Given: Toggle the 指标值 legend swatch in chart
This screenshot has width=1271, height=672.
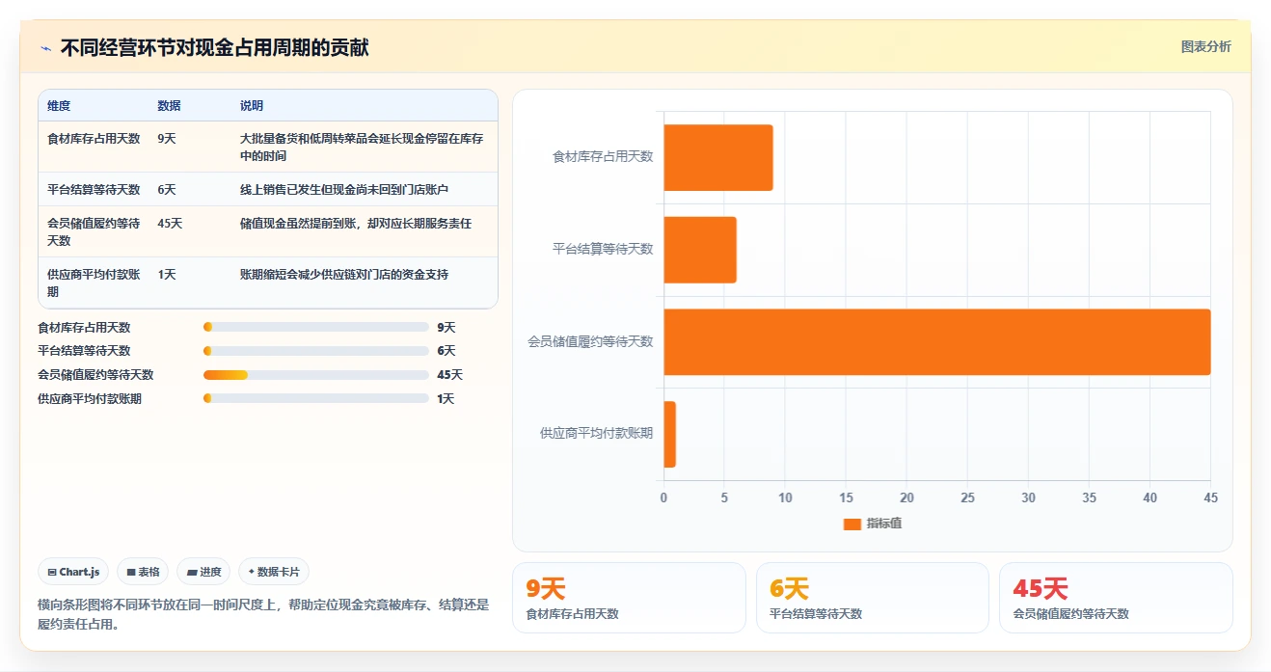Looking at the screenshot, I should 852,524.
